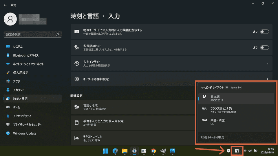Open 手書き入力と入力の個人用設定
The image size is (278, 156).
[x=133, y=123]
